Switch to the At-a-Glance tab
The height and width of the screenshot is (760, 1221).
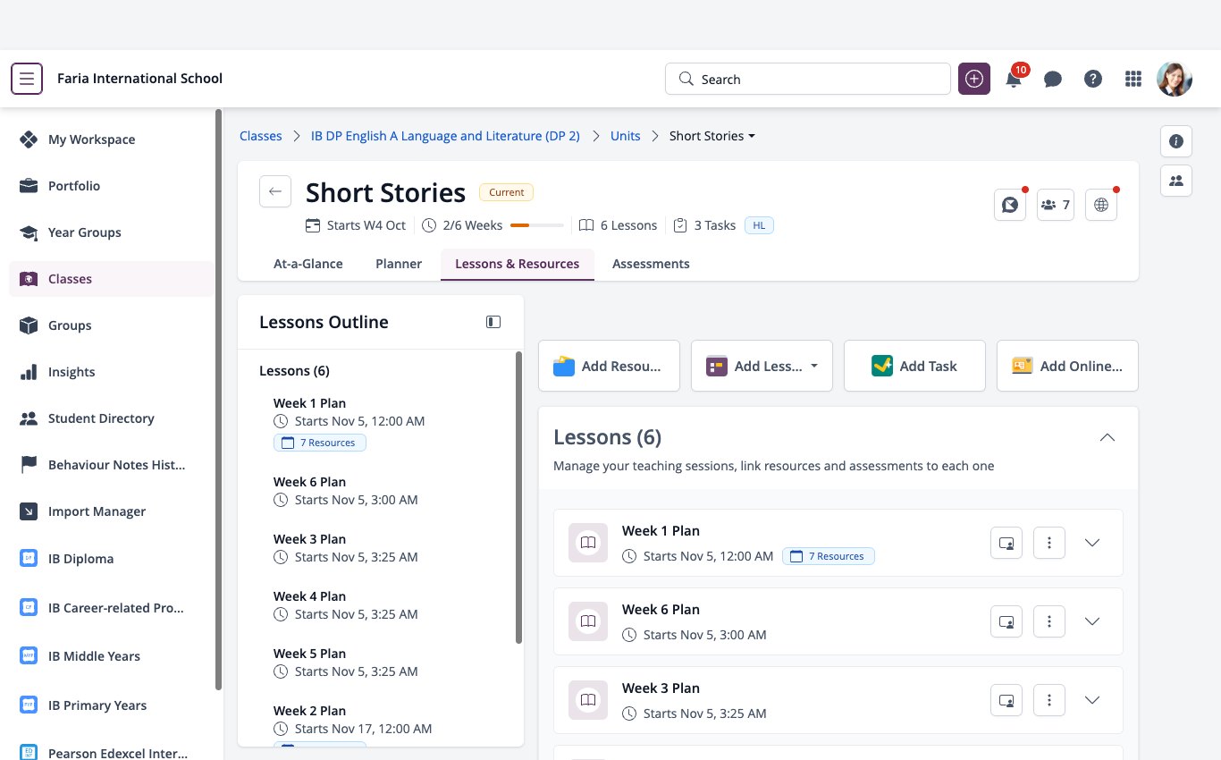[307, 264]
